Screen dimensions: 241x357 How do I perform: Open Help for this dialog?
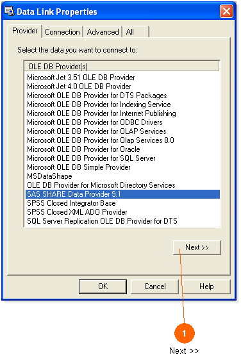(x=206, y=286)
